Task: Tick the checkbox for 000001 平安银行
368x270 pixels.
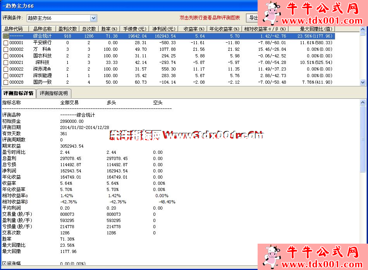Action: tap(6, 43)
